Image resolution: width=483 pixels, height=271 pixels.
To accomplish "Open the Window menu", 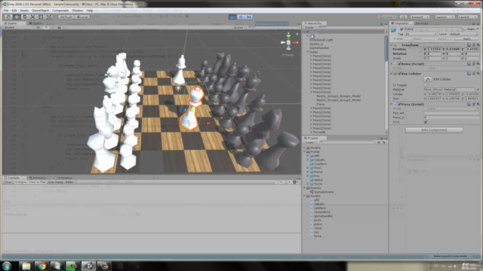I will click(x=77, y=11).
